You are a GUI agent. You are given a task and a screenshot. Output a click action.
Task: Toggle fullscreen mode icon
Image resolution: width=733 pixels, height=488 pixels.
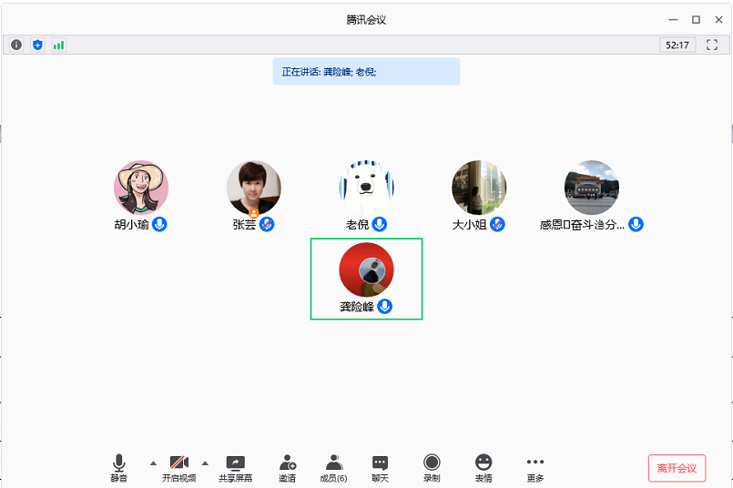[x=712, y=45]
